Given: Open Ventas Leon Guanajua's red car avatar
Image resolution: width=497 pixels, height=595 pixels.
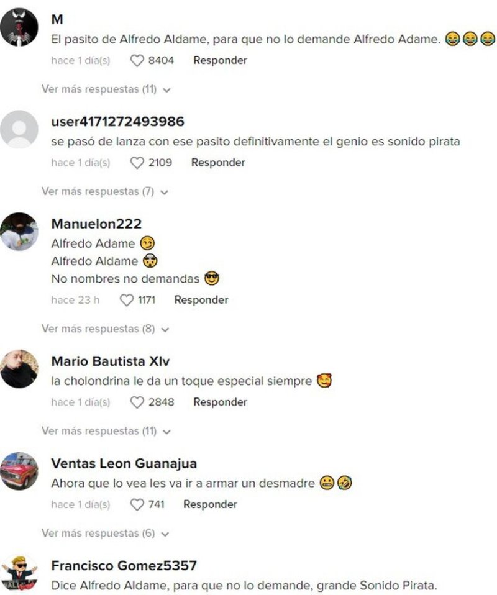Looking at the screenshot, I should click(19, 471).
